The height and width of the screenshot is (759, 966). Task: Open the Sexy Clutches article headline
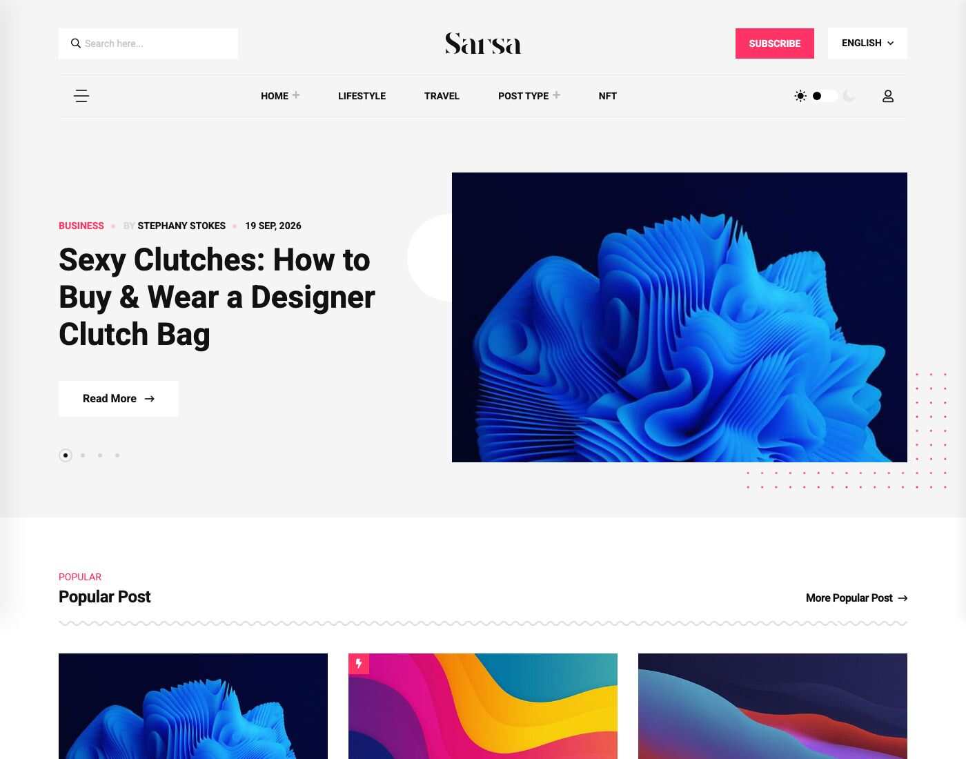click(217, 297)
